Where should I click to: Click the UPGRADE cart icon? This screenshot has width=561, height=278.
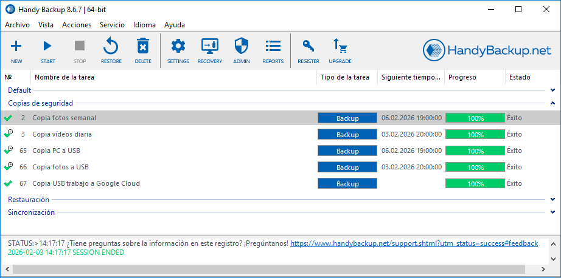point(340,47)
